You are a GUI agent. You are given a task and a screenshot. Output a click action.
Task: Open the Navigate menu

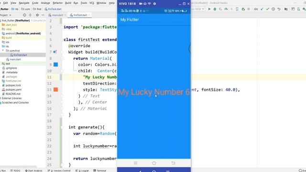pos(24,3)
